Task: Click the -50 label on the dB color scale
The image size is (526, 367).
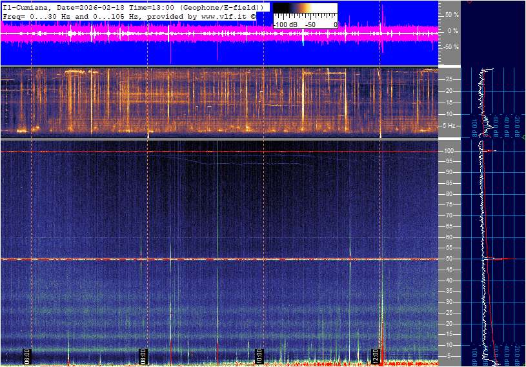Action: coord(310,25)
